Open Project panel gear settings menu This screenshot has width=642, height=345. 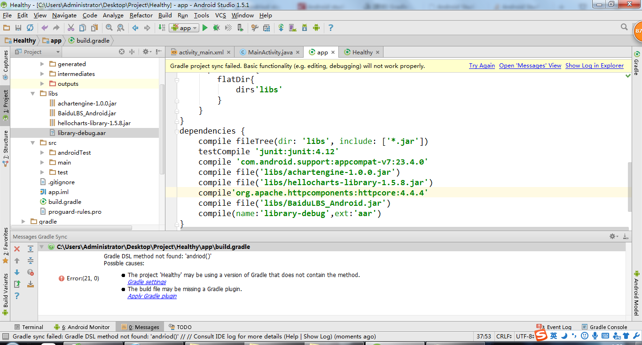pos(147,52)
